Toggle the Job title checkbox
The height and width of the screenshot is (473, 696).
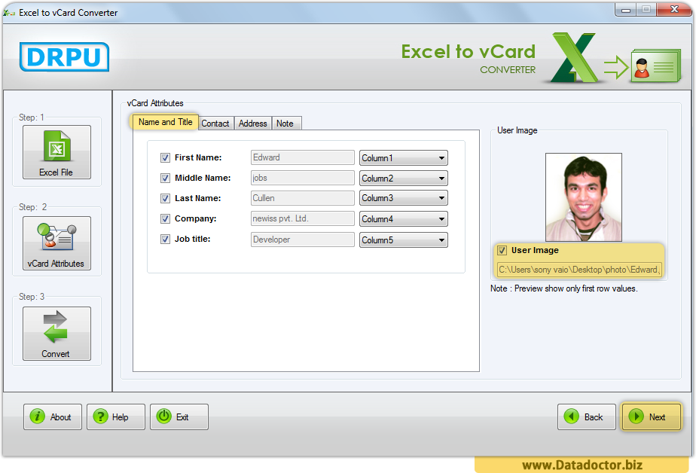[165, 240]
